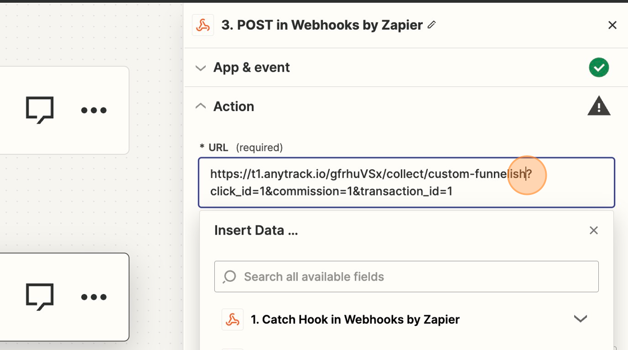Image resolution: width=628 pixels, height=350 pixels.
Task: Open comment icon on upper canvas step
Action: 40,110
